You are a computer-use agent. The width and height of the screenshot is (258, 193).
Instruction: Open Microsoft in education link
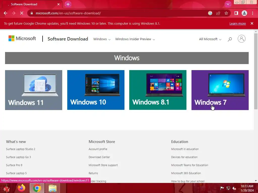(x=185, y=149)
